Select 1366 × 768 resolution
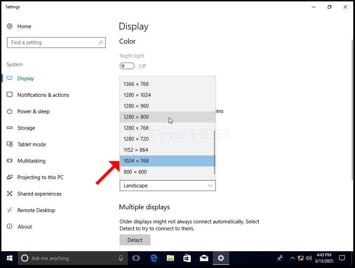 pyautogui.click(x=167, y=84)
